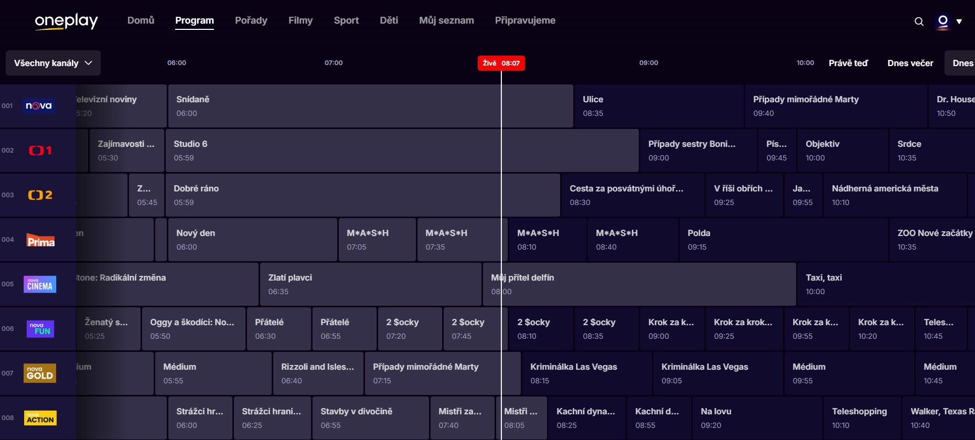The height and width of the screenshot is (440, 975).
Task: Show the Dnes večer schedule
Action: tap(910, 63)
